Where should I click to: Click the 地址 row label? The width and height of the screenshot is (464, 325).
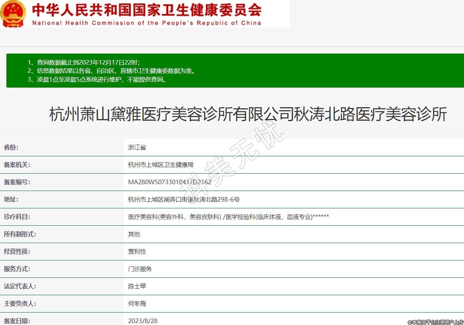[x=11, y=199]
